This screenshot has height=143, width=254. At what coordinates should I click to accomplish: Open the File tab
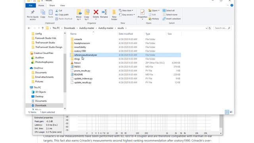click(31, 5)
